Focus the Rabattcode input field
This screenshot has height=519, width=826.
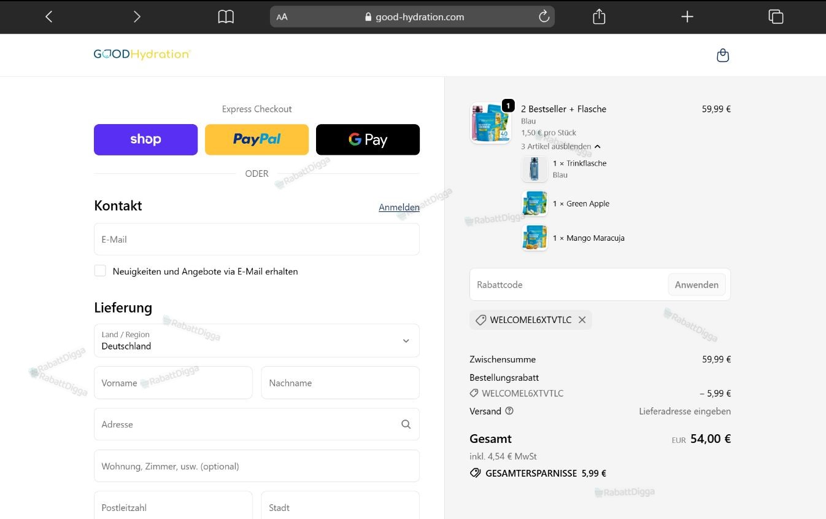pos(569,285)
